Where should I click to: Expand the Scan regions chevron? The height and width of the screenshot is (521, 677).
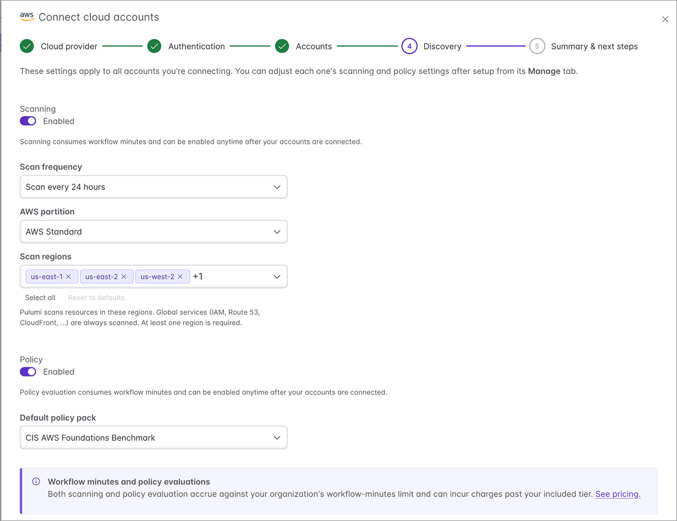tap(277, 276)
